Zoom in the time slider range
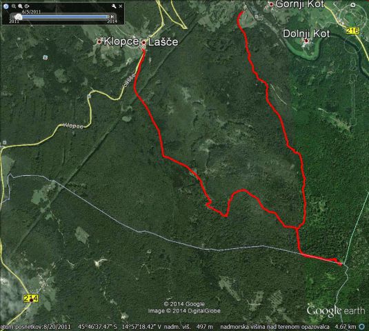 [20, 6]
